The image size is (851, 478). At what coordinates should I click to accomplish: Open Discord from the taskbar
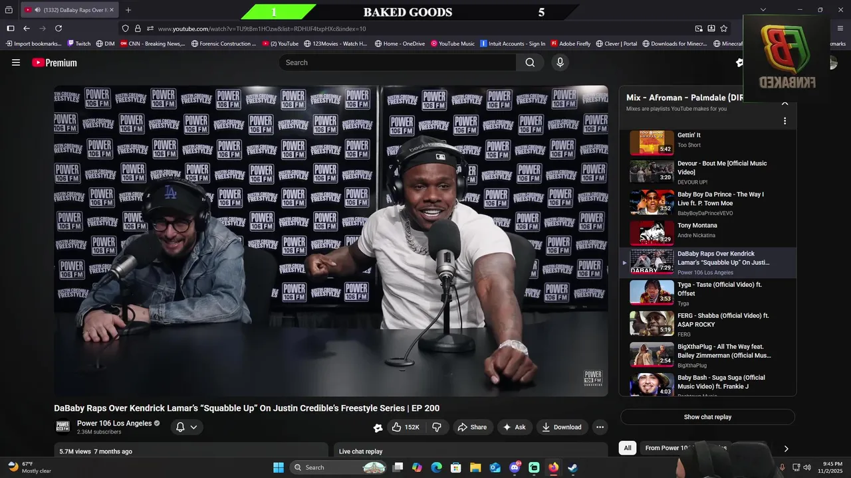point(515,467)
